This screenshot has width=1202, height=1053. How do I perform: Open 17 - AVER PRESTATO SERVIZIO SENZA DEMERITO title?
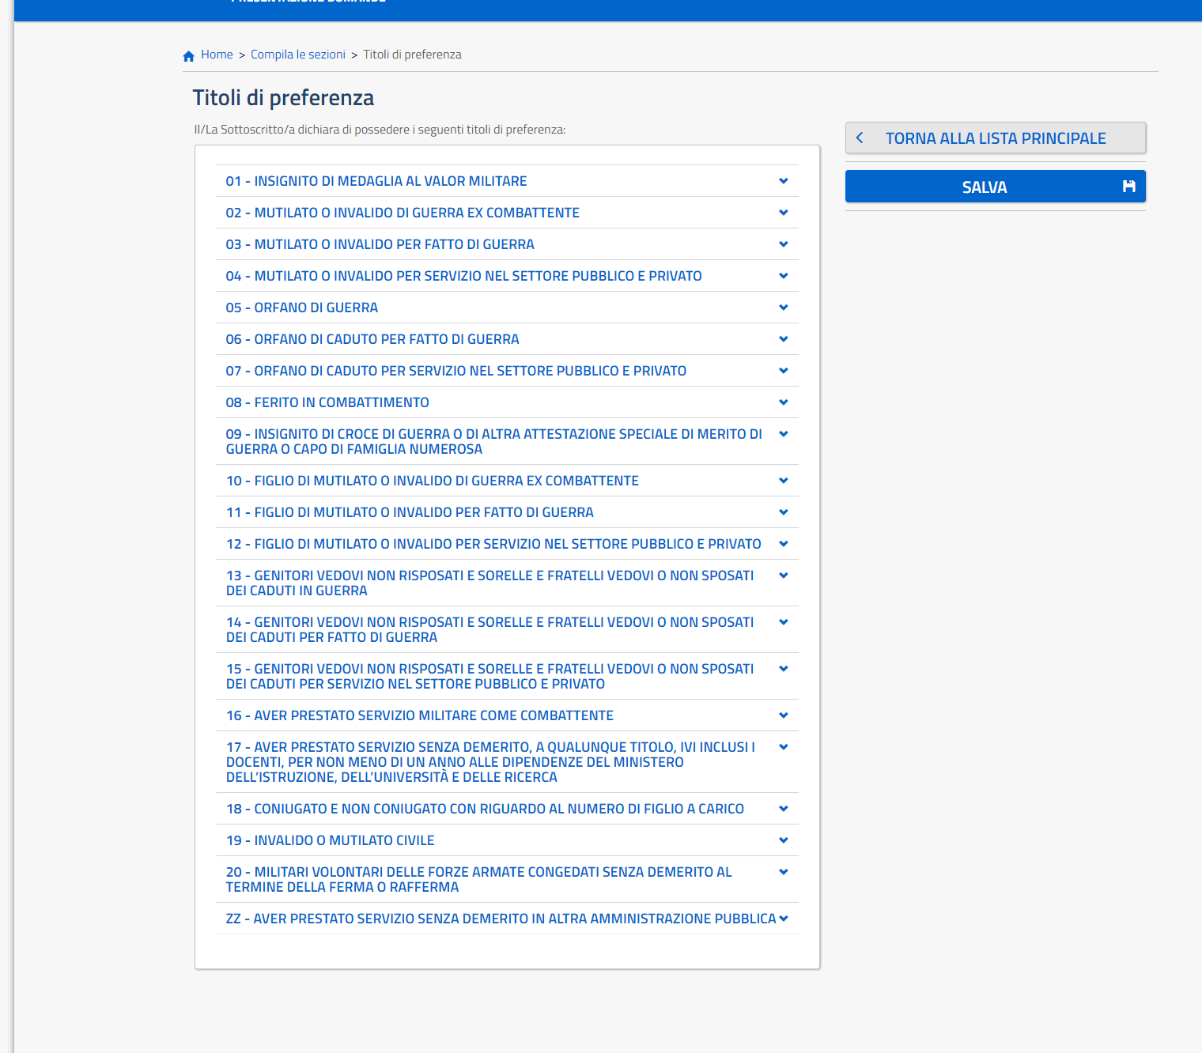(x=490, y=762)
